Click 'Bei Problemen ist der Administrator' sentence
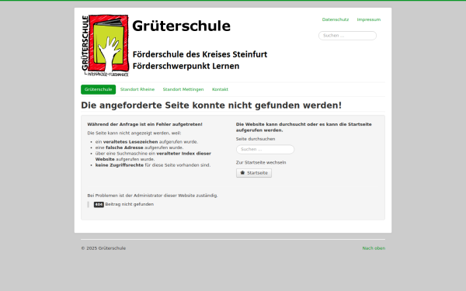Viewport: 466px width, 291px height. [x=152, y=196]
